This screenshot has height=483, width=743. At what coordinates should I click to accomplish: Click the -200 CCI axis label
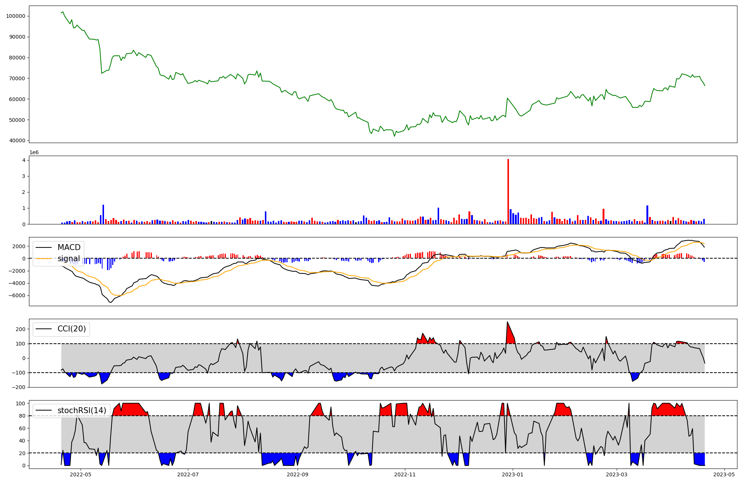[18, 387]
